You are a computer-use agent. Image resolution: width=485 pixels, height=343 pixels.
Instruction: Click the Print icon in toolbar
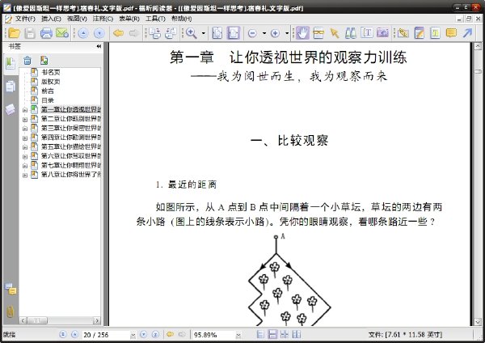point(46,33)
